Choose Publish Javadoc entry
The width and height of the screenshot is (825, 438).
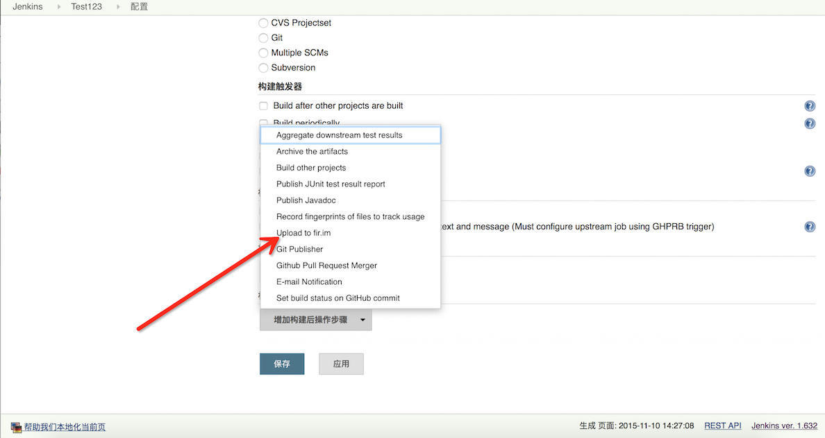[351, 200]
